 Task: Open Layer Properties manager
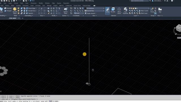pos(125,10)
